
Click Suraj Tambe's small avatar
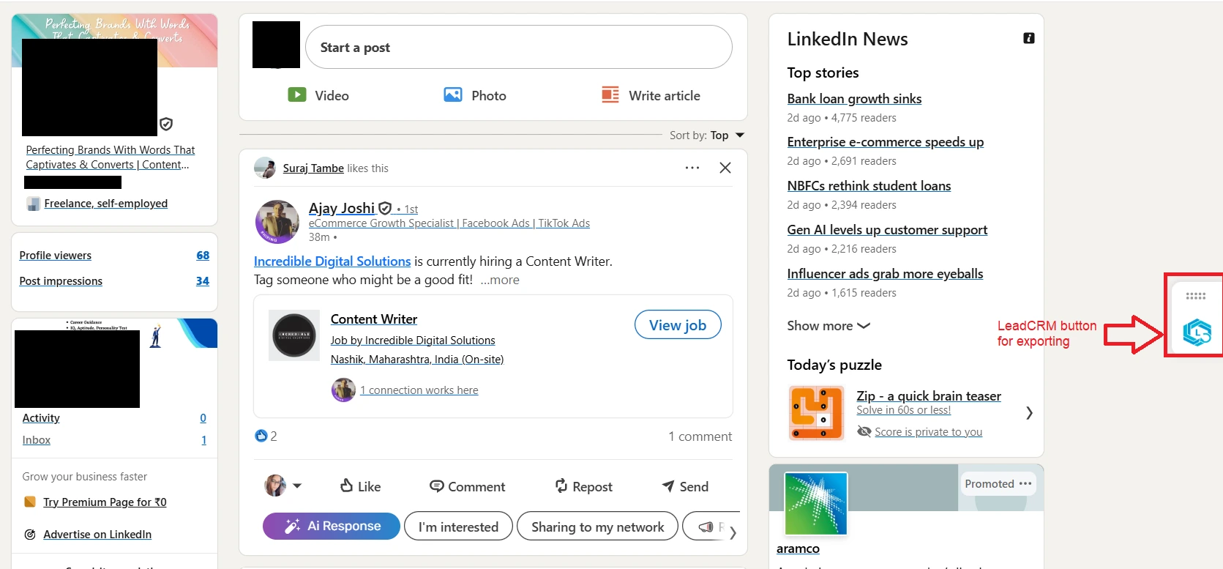(264, 168)
